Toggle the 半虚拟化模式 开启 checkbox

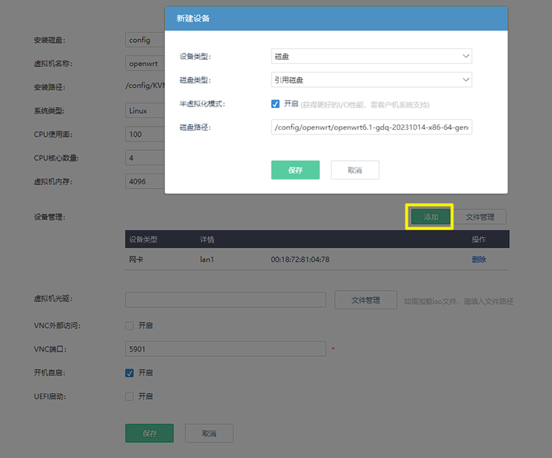coord(276,103)
